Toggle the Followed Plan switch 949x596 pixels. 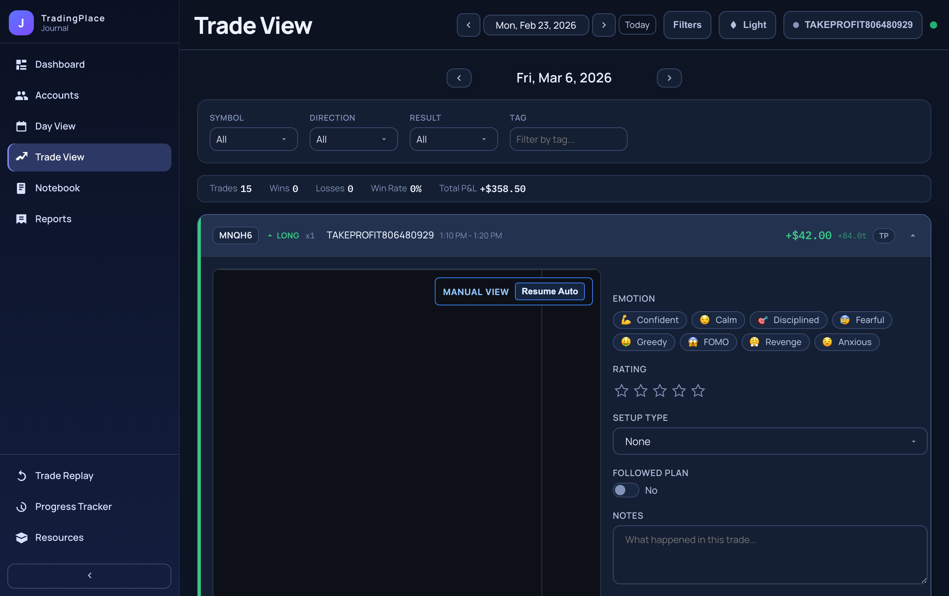625,490
